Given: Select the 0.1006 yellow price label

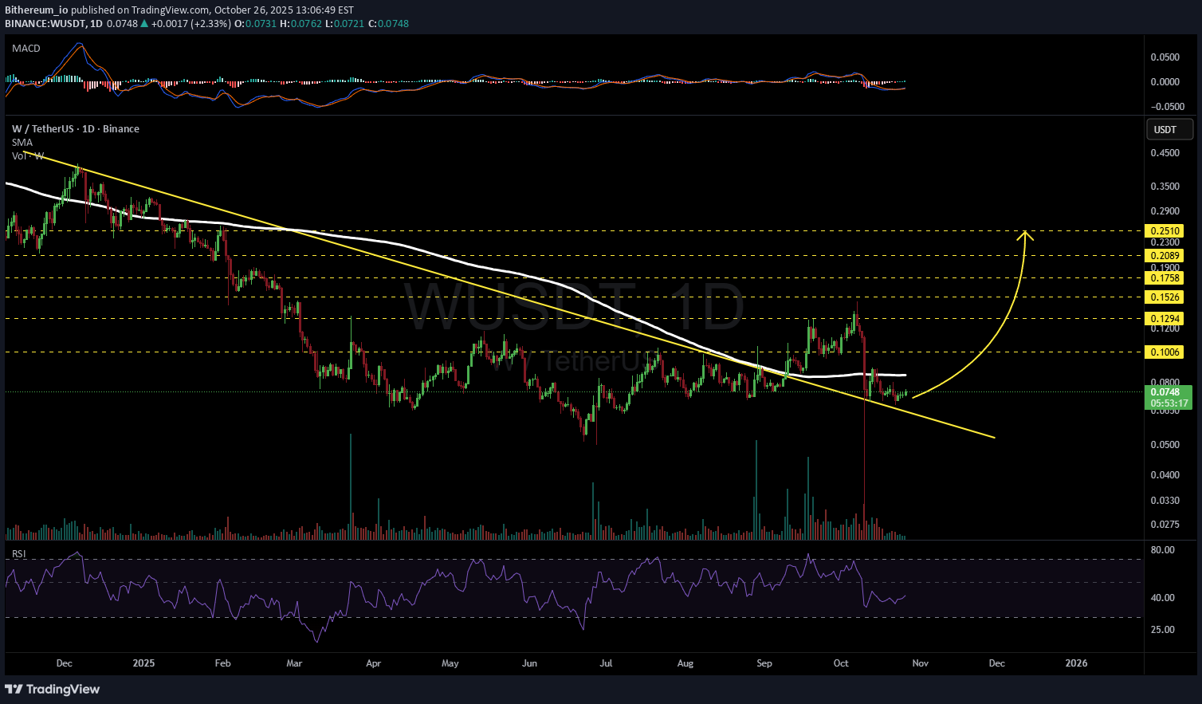Looking at the screenshot, I should (x=1164, y=352).
